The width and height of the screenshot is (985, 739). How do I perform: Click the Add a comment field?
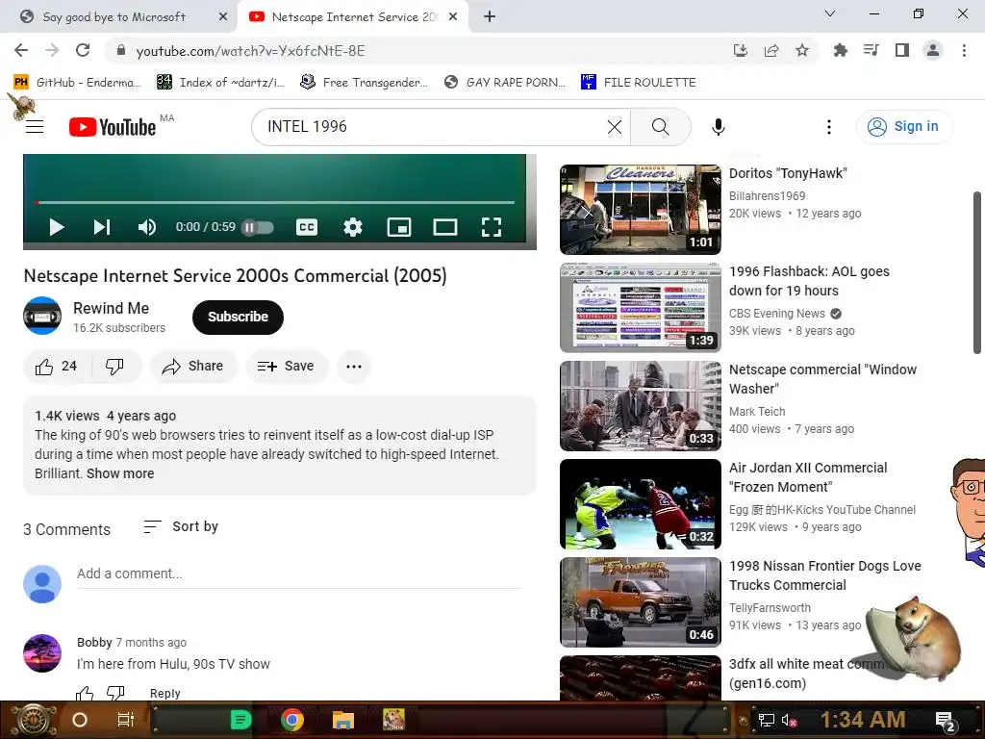click(299, 574)
